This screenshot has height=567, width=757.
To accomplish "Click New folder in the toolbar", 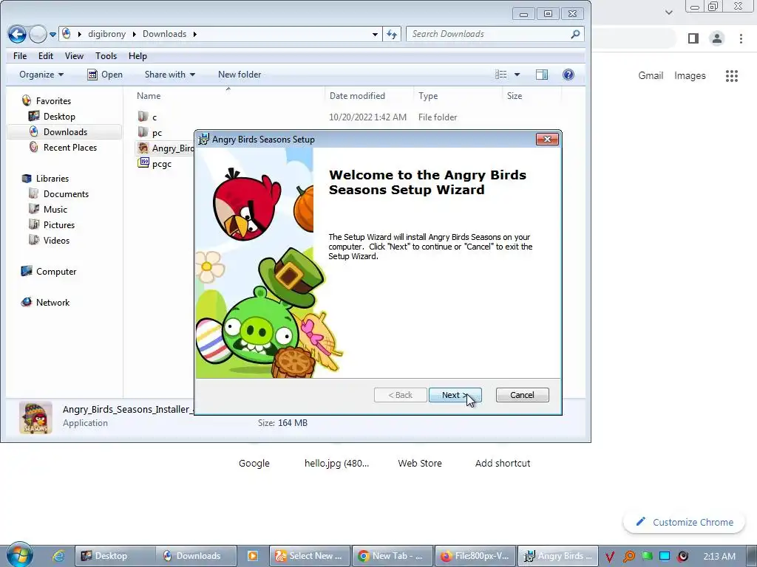I will [x=240, y=75].
